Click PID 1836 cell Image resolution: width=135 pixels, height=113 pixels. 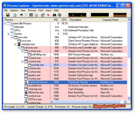(56, 54)
